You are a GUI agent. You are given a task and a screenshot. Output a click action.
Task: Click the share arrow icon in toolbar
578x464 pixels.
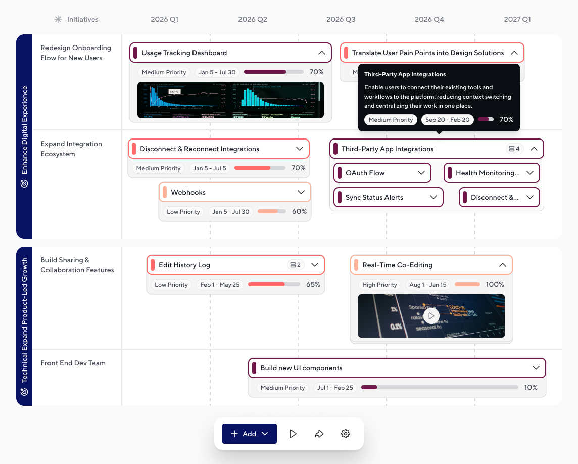[x=319, y=434]
